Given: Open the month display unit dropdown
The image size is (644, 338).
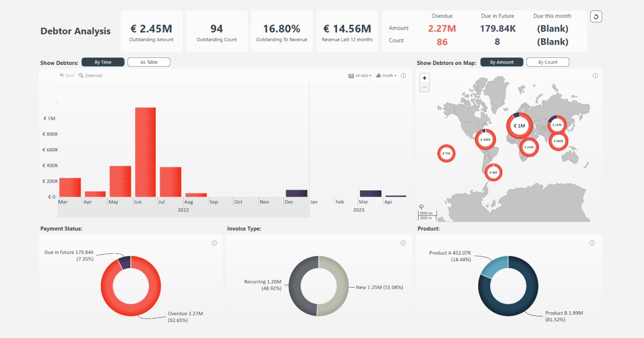Looking at the screenshot, I should (386, 76).
